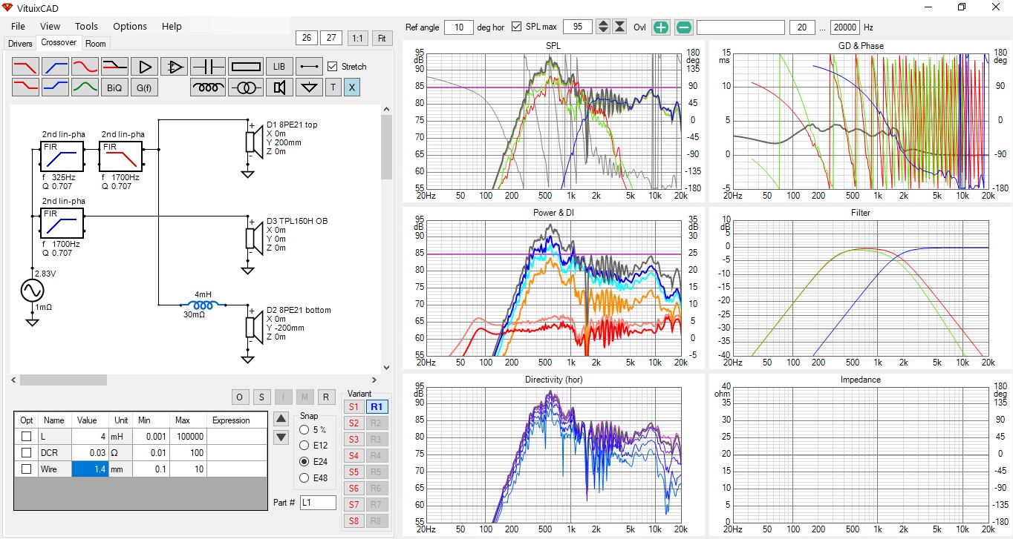Add the green peak filter block
The image size is (1013, 539).
pyautogui.click(x=85, y=87)
